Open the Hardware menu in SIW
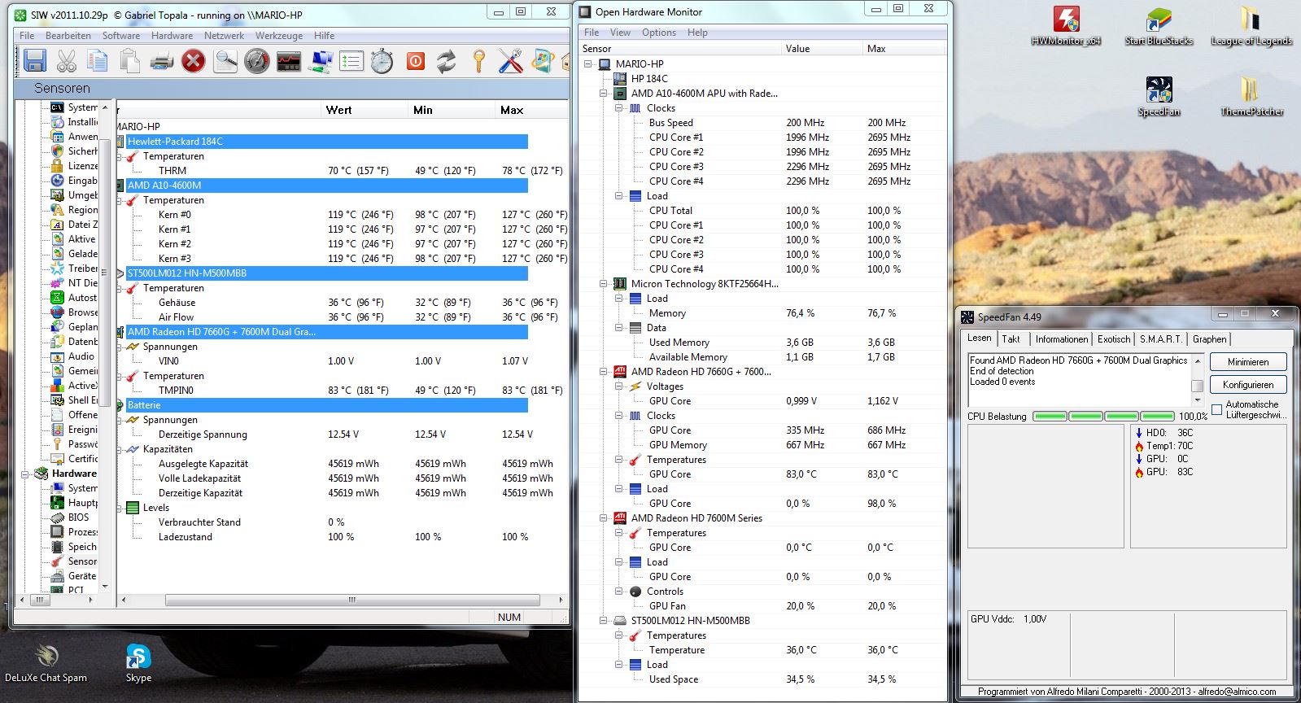The height and width of the screenshot is (703, 1301). coord(172,36)
